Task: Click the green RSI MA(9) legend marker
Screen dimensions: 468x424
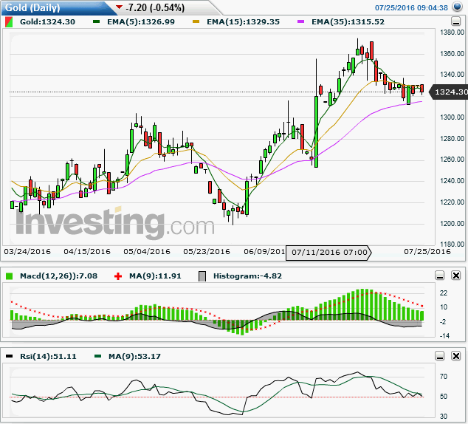Action: (x=97, y=356)
